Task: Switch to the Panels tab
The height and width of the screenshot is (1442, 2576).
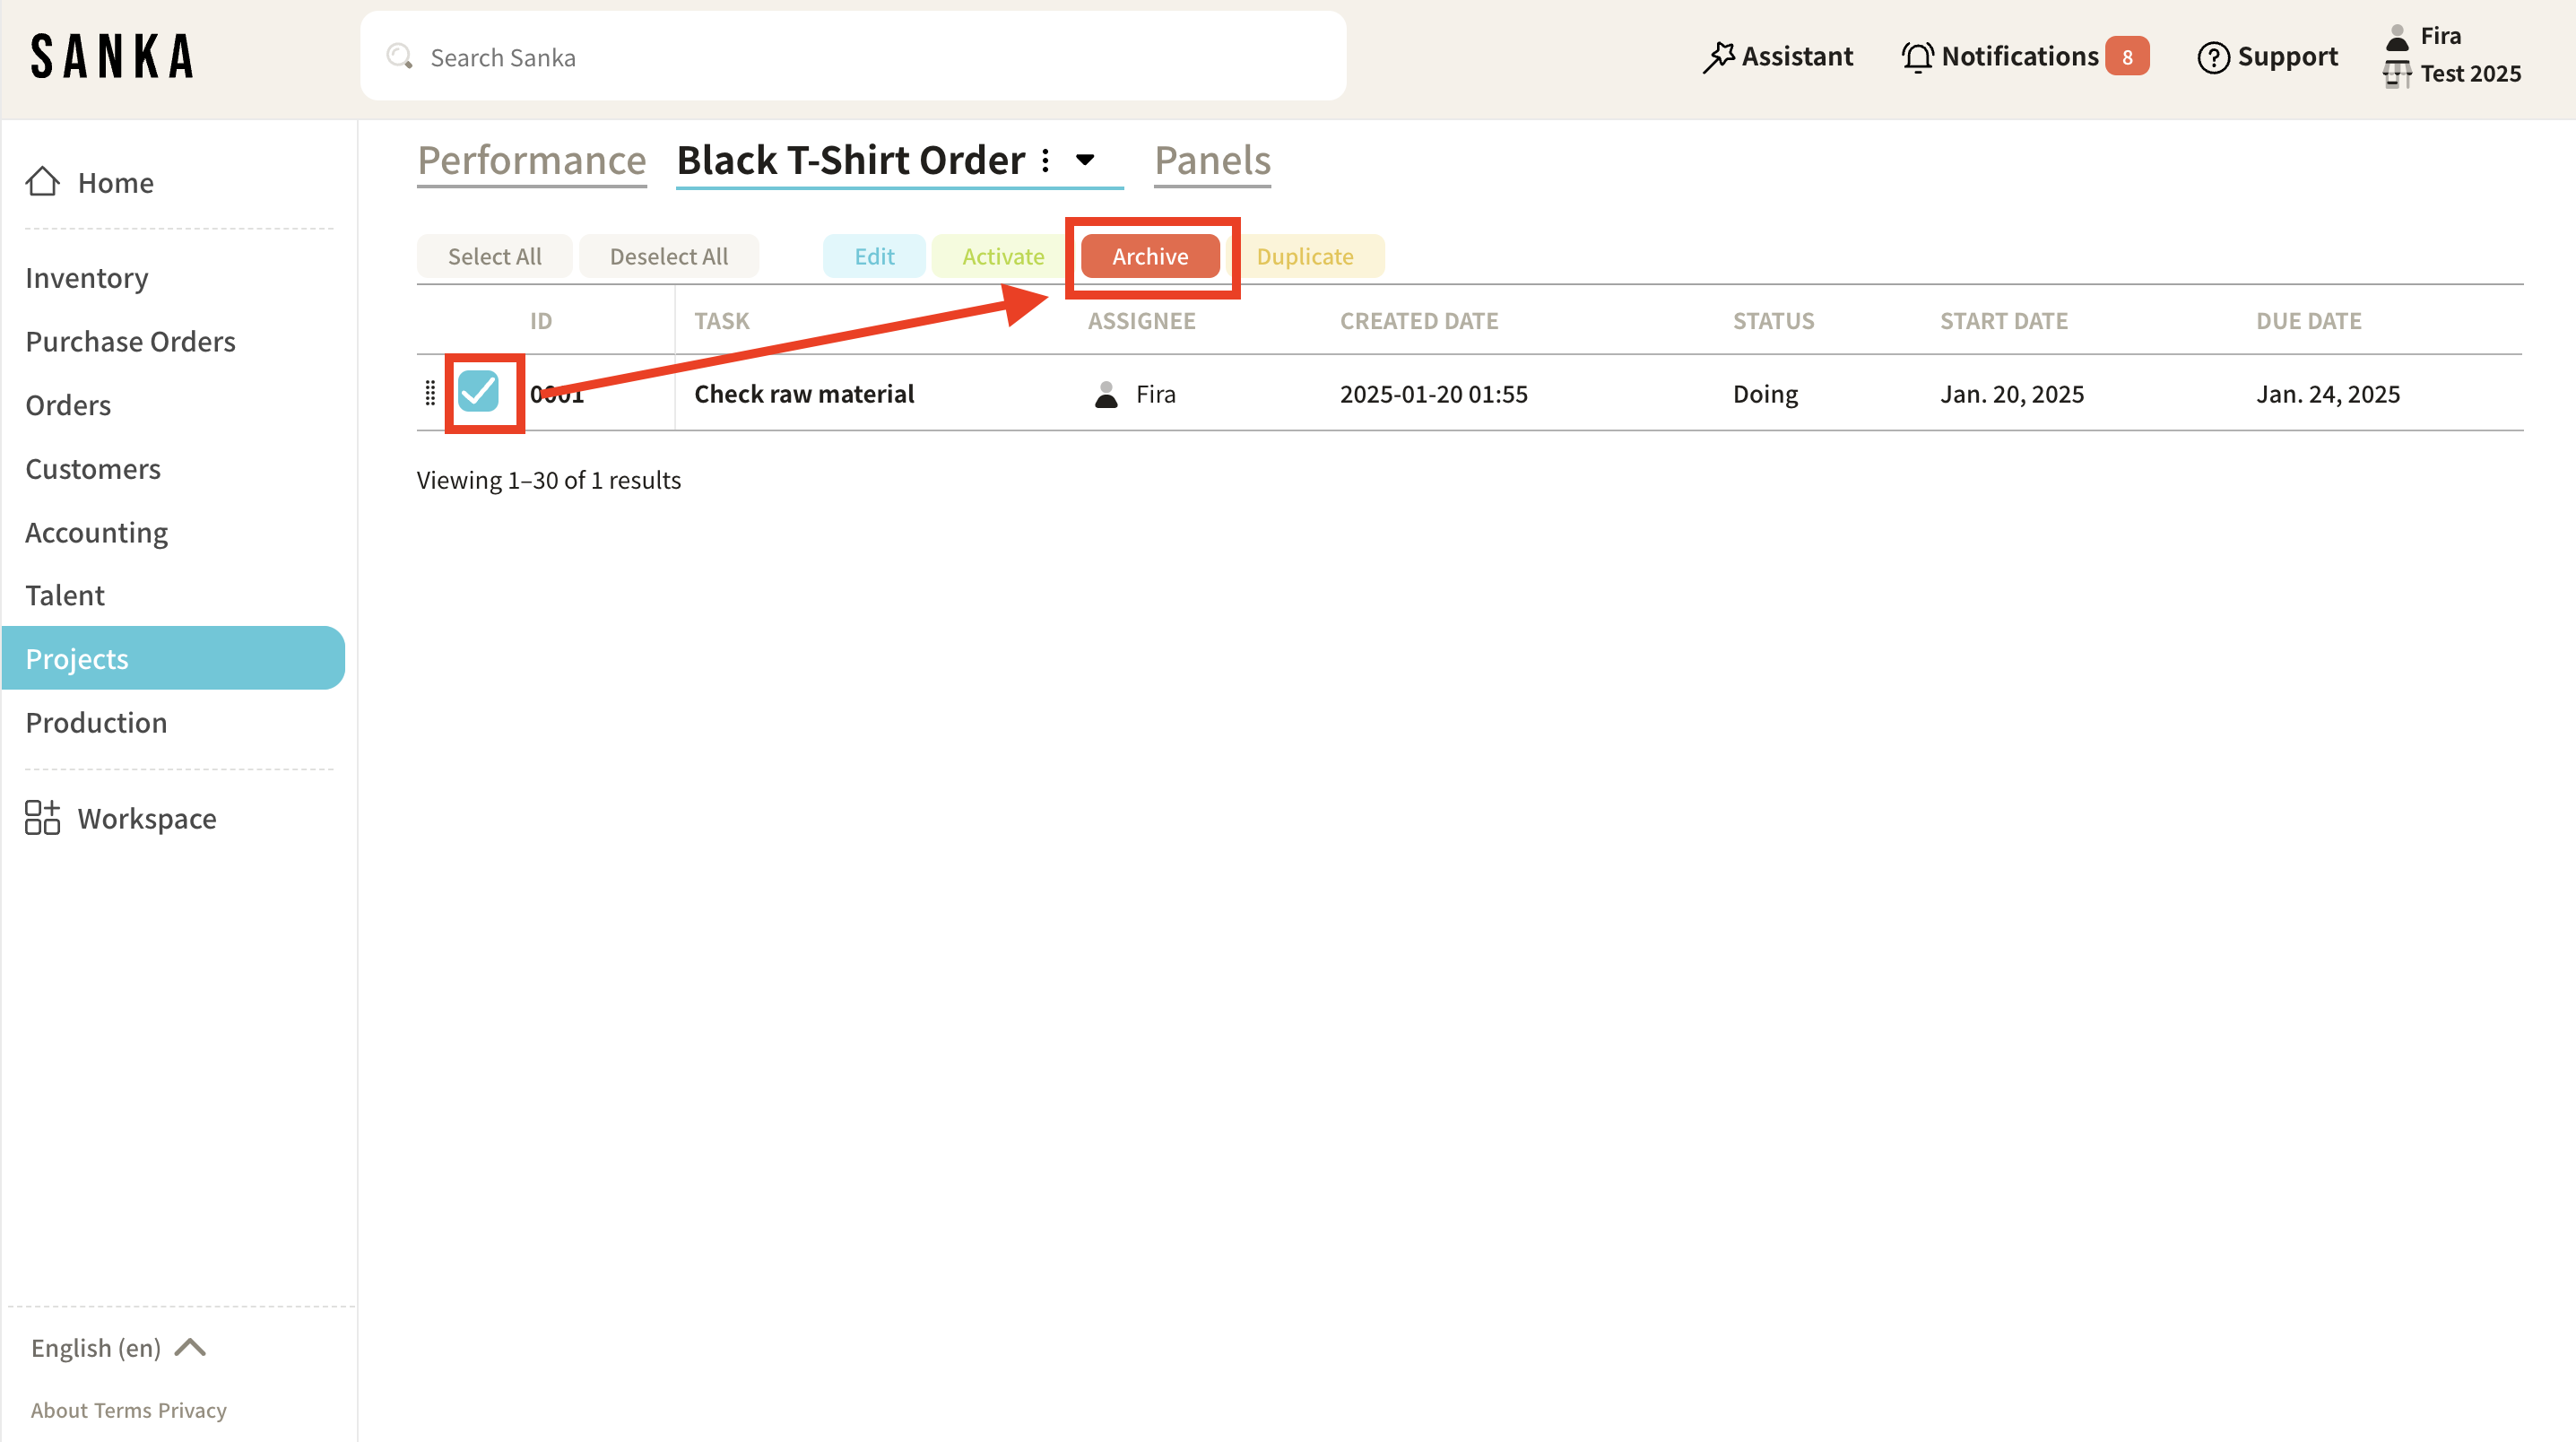Action: [x=1212, y=161]
